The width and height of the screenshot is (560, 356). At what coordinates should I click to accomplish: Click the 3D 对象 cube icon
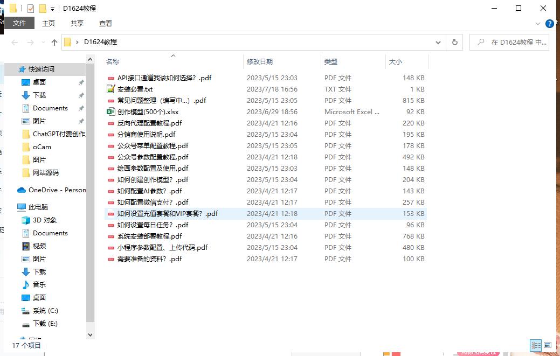pyautogui.click(x=26, y=220)
